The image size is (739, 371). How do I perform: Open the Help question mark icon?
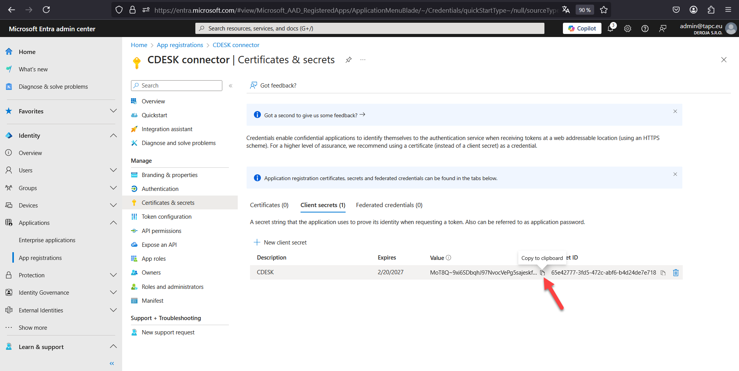[x=645, y=29]
